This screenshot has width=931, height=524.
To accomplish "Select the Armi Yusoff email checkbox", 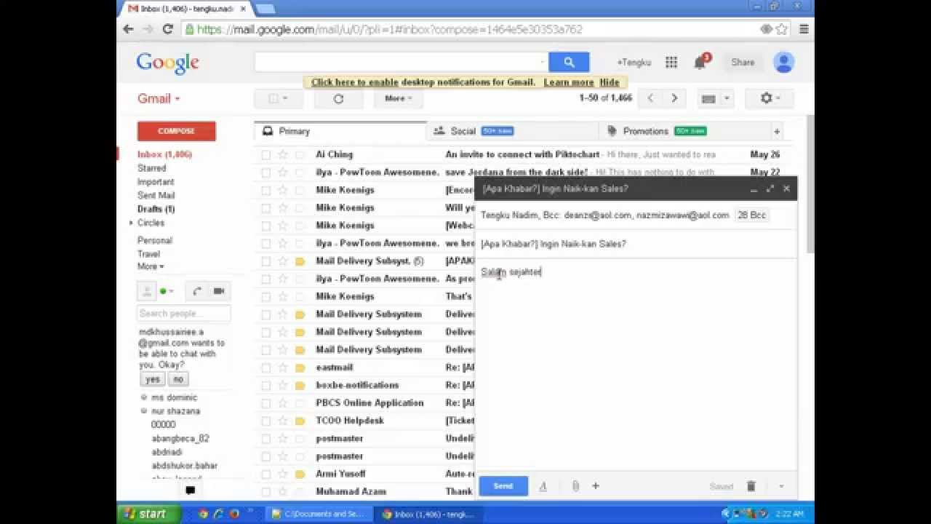I will tap(265, 475).
